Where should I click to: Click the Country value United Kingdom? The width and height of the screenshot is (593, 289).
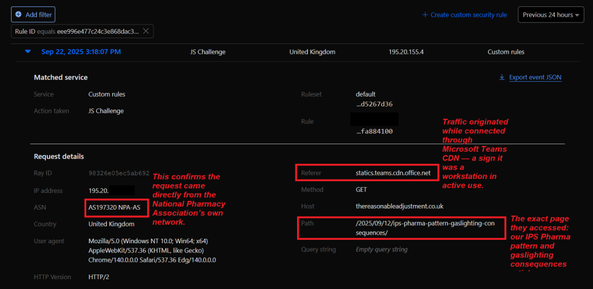111,224
